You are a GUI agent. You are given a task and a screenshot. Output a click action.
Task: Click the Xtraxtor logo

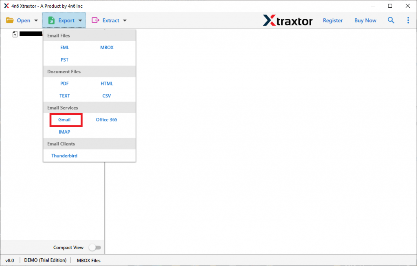point(288,20)
